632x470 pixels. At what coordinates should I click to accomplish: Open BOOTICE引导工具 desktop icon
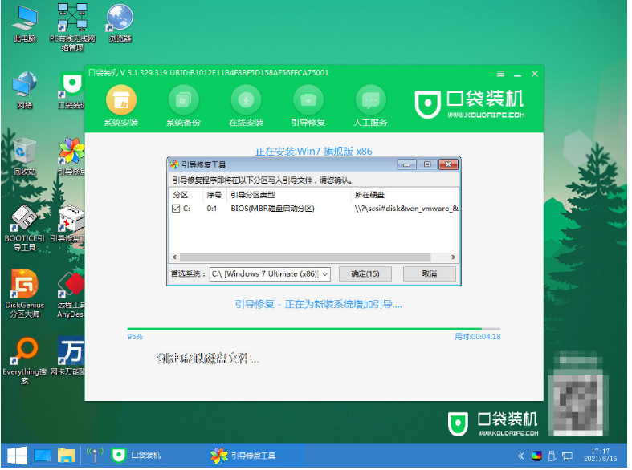[x=25, y=228]
